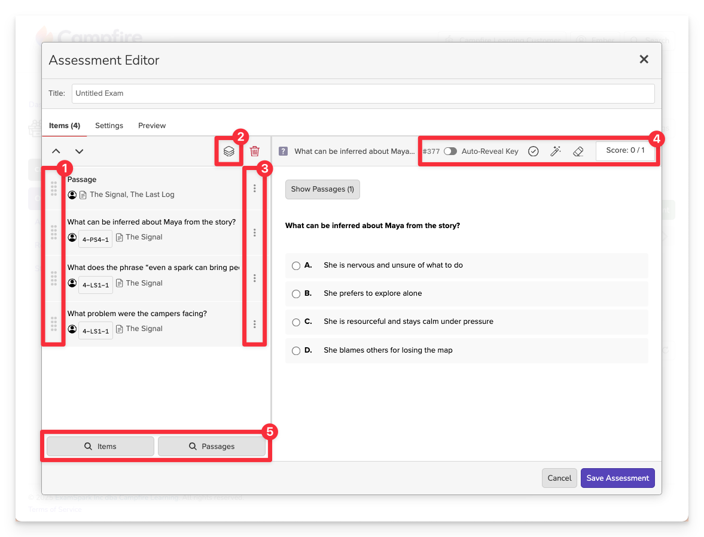704x537 pixels.
Task: Choose option C resourceful and calm
Action: tap(296, 322)
